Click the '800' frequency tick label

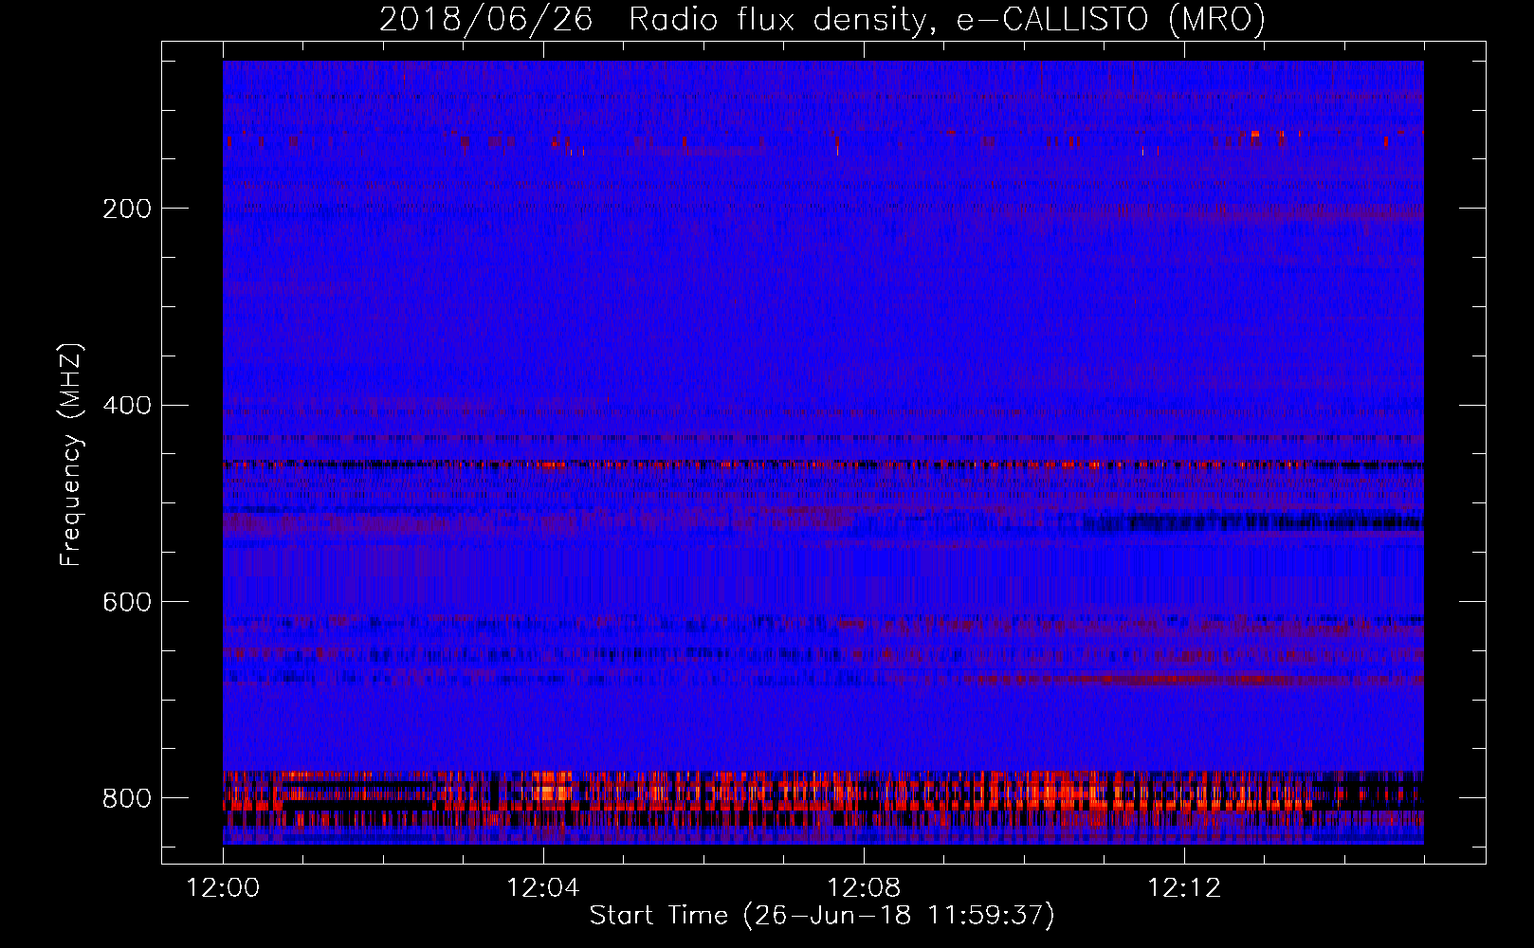tap(127, 798)
